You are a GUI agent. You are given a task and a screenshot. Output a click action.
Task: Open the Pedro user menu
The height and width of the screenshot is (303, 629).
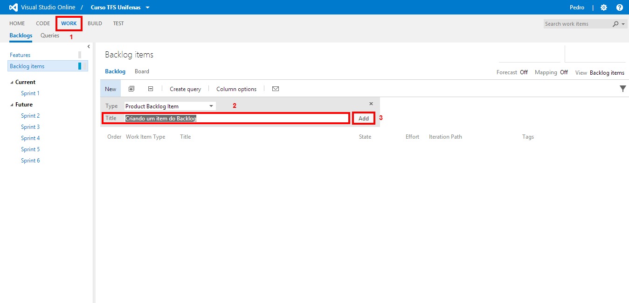coord(577,7)
